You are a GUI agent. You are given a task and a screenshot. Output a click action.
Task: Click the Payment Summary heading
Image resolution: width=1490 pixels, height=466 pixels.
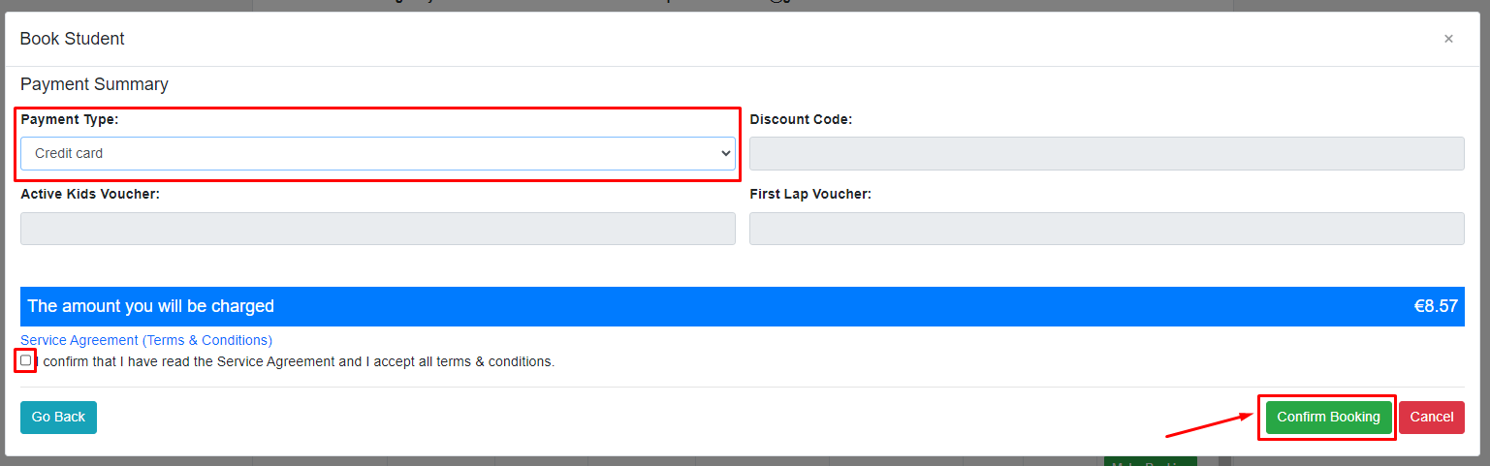[x=94, y=84]
